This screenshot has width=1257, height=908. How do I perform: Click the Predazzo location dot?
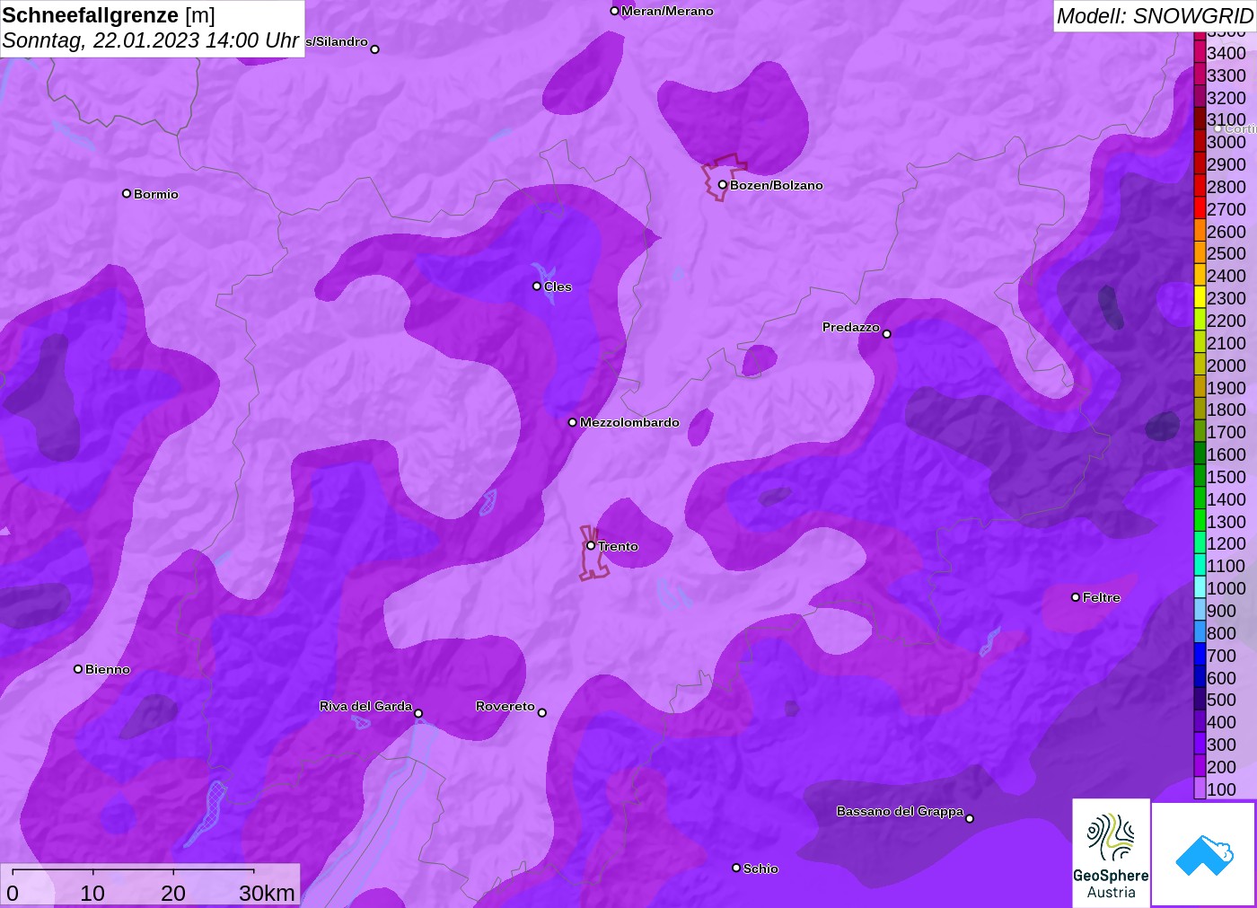(x=887, y=334)
